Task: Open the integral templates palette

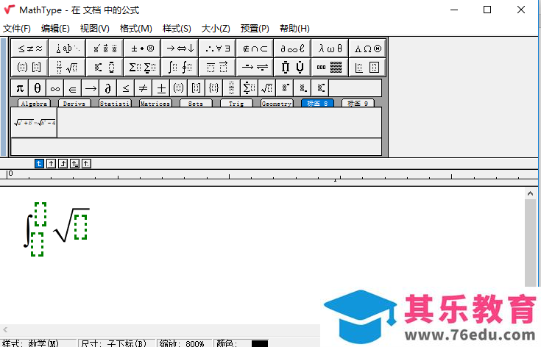Action: [180, 67]
